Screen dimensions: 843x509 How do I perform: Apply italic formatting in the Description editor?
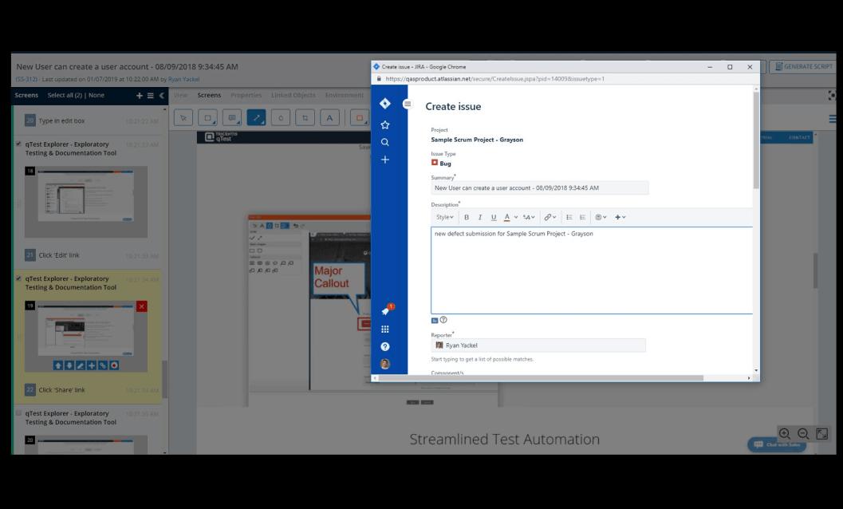(480, 217)
